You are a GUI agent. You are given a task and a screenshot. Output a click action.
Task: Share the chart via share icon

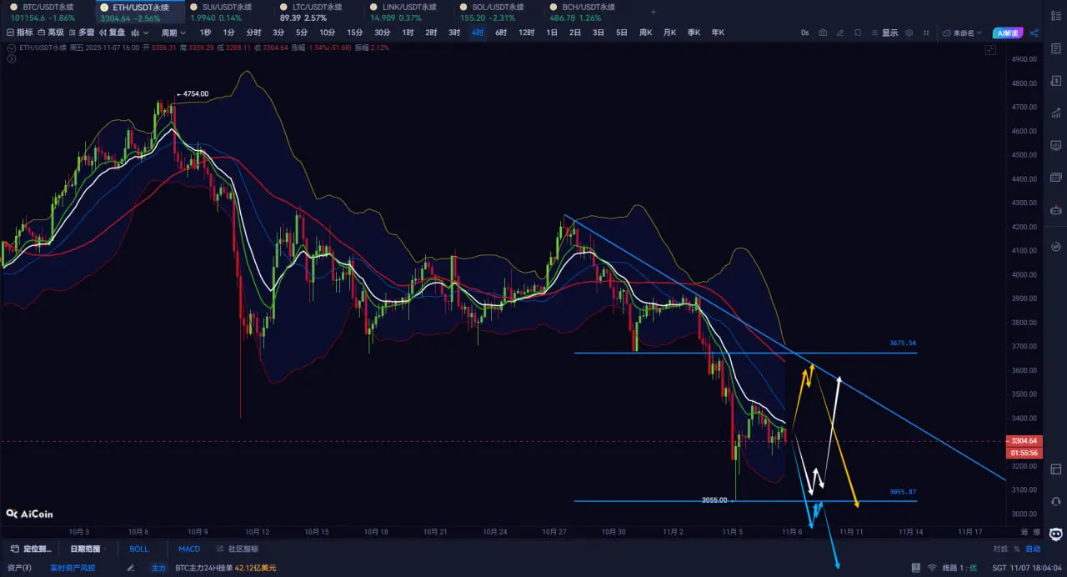(1034, 33)
